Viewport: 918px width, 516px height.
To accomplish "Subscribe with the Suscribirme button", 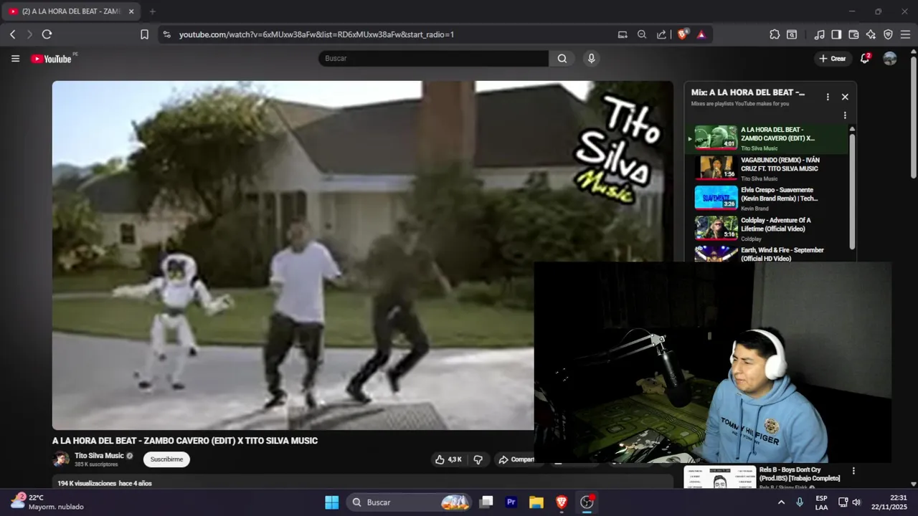I will point(166,459).
